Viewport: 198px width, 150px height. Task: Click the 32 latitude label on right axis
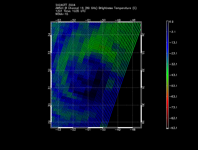tap(143, 70)
